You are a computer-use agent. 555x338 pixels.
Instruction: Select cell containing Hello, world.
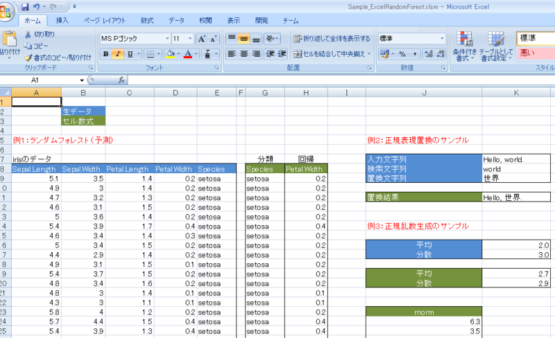click(516, 159)
